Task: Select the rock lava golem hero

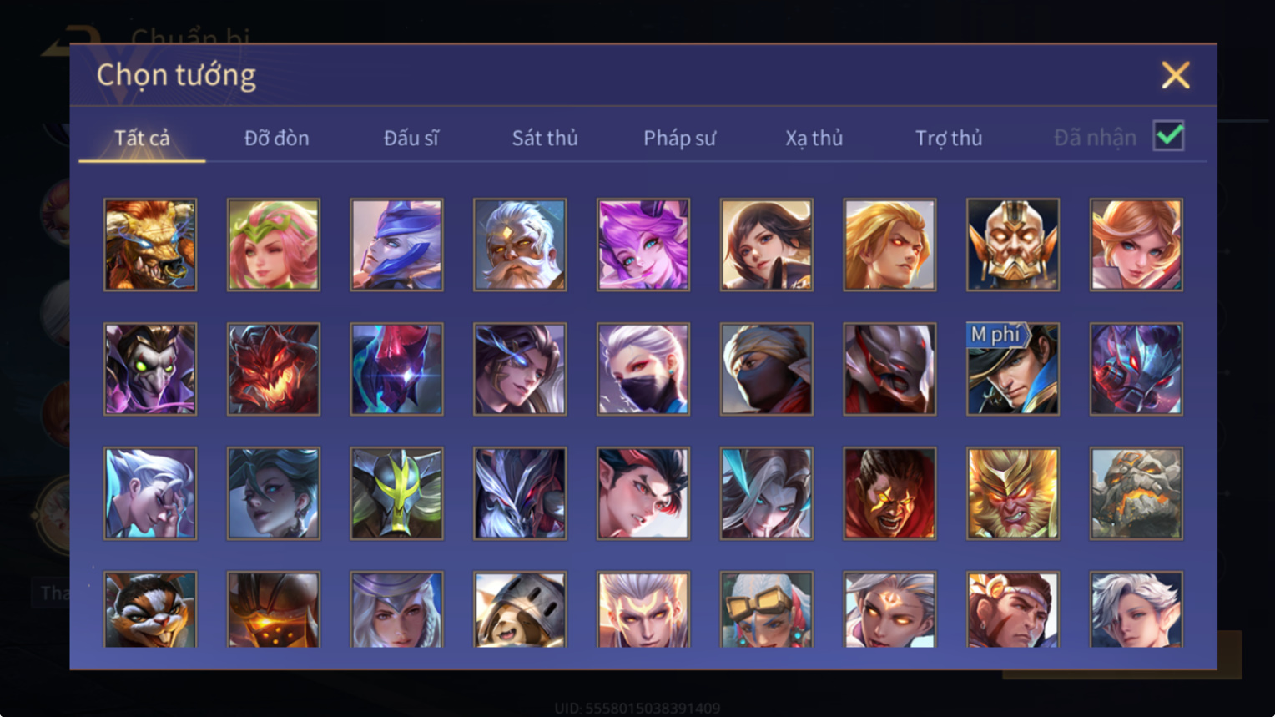Action: pos(1136,493)
